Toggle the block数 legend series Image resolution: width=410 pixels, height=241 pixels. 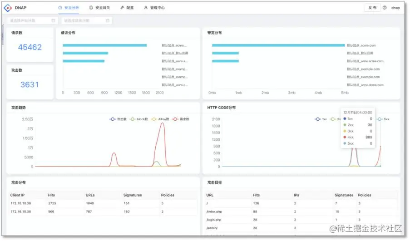tap(138, 119)
